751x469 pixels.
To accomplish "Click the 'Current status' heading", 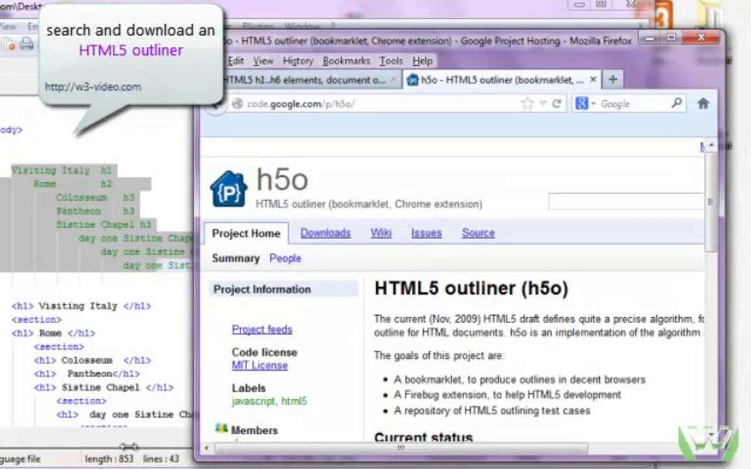I will click(x=423, y=437).
